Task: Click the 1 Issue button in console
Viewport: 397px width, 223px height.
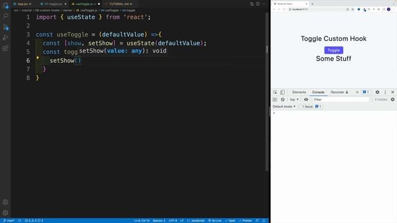Action: [311, 107]
